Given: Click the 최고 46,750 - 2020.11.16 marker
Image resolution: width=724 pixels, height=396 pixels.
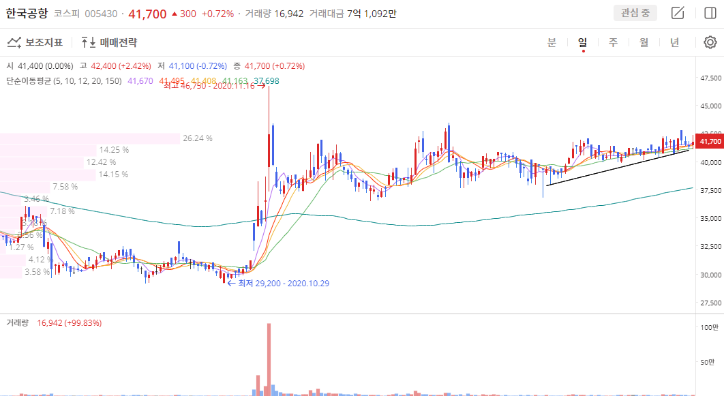Looking at the screenshot, I should point(214,86).
